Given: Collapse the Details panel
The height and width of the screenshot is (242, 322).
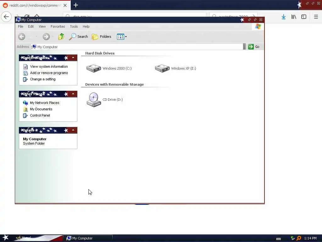Looking at the screenshot, I should coord(73,130).
